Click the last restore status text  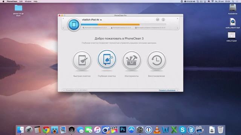click(x=150, y=28)
